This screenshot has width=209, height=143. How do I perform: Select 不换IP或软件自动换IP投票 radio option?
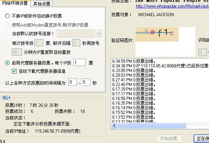click(7, 16)
